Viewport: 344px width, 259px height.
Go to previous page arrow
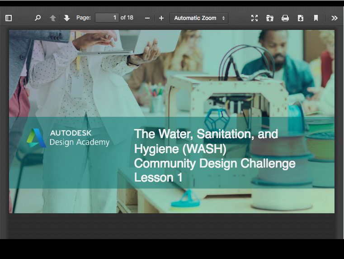[52, 18]
